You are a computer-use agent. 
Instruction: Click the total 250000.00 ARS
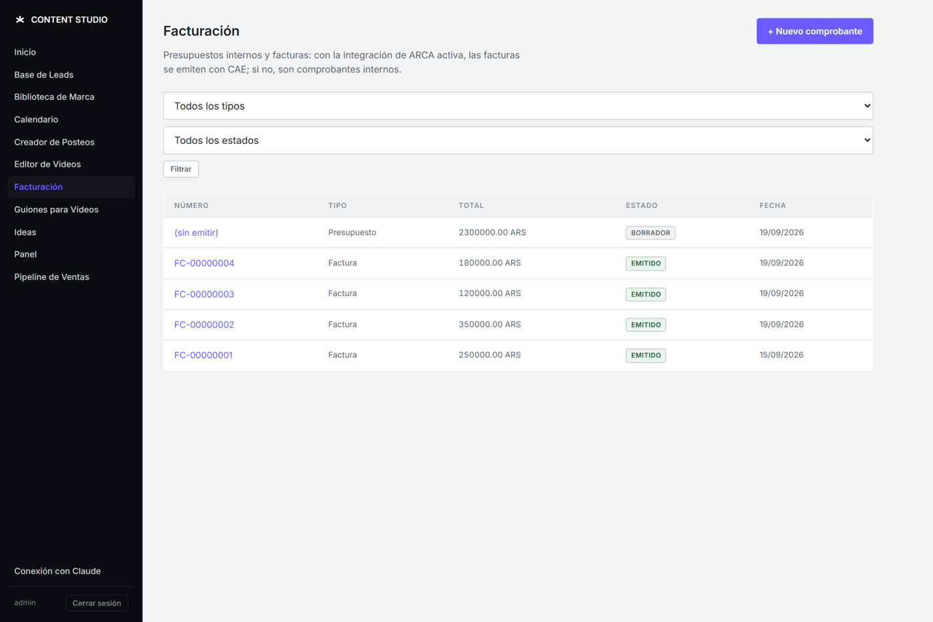click(490, 355)
